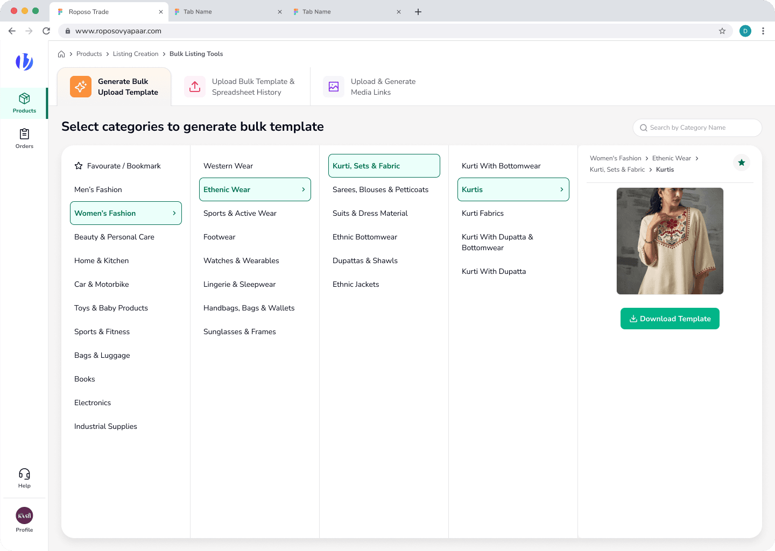775x551 pixels.
Task: Toggle favourite star for Kurtis category
Action: point(742,163)
